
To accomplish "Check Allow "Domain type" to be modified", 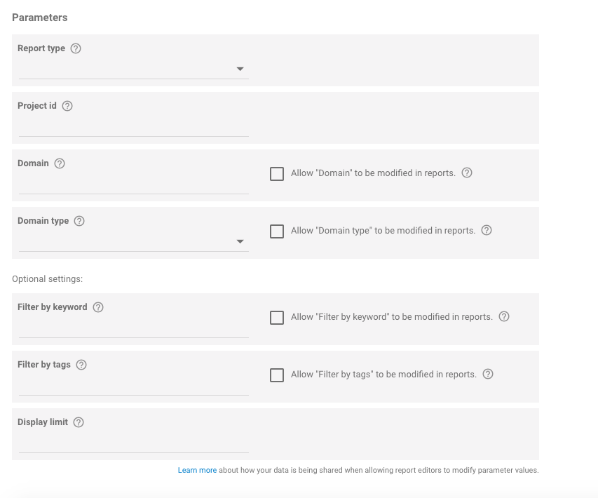I will (x=277, y=231).
